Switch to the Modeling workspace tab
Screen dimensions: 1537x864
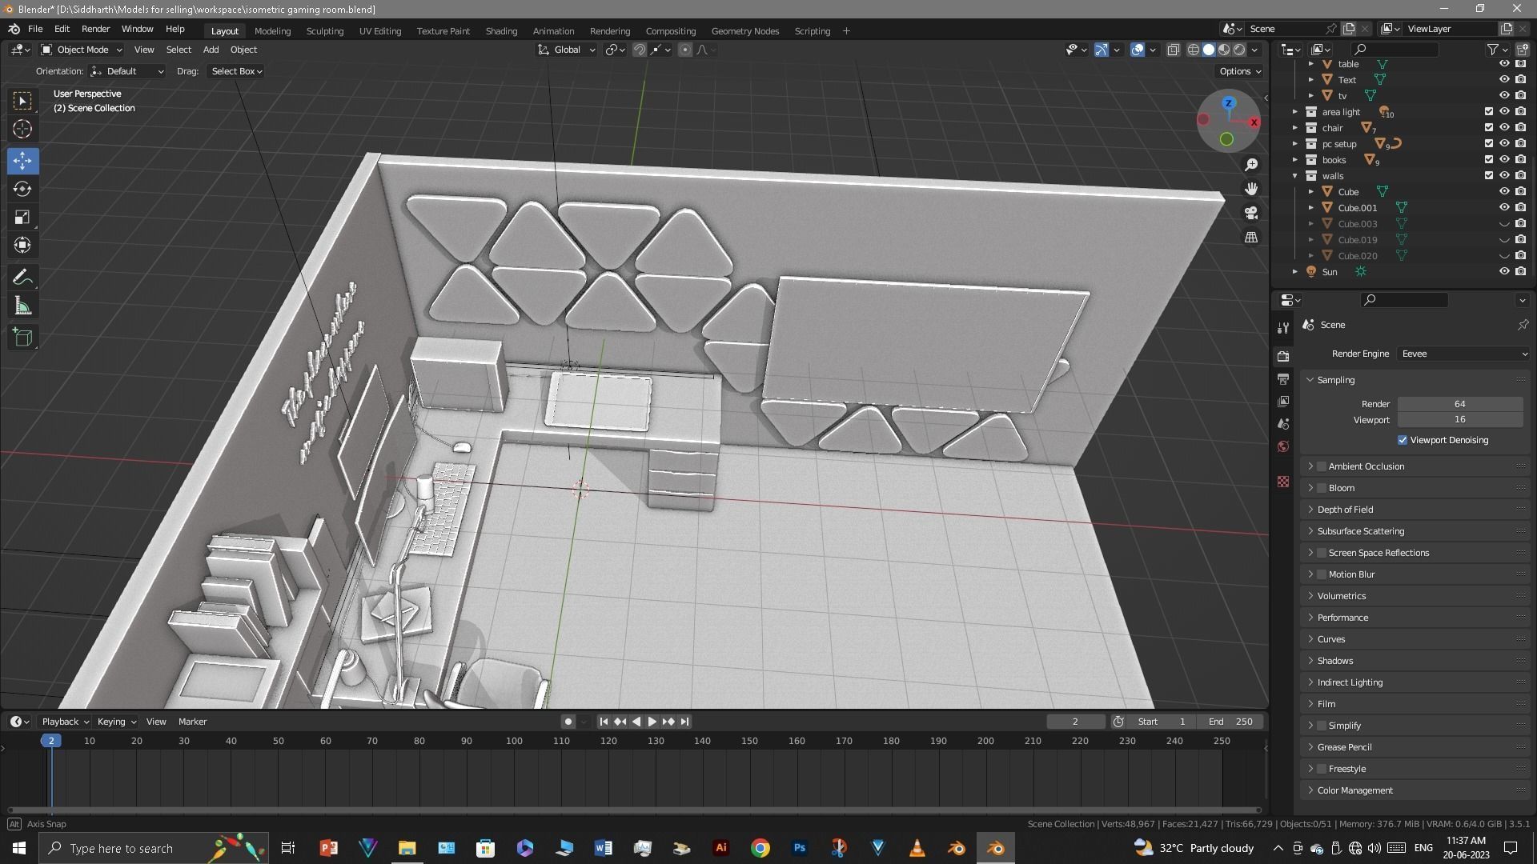[272, 31]
